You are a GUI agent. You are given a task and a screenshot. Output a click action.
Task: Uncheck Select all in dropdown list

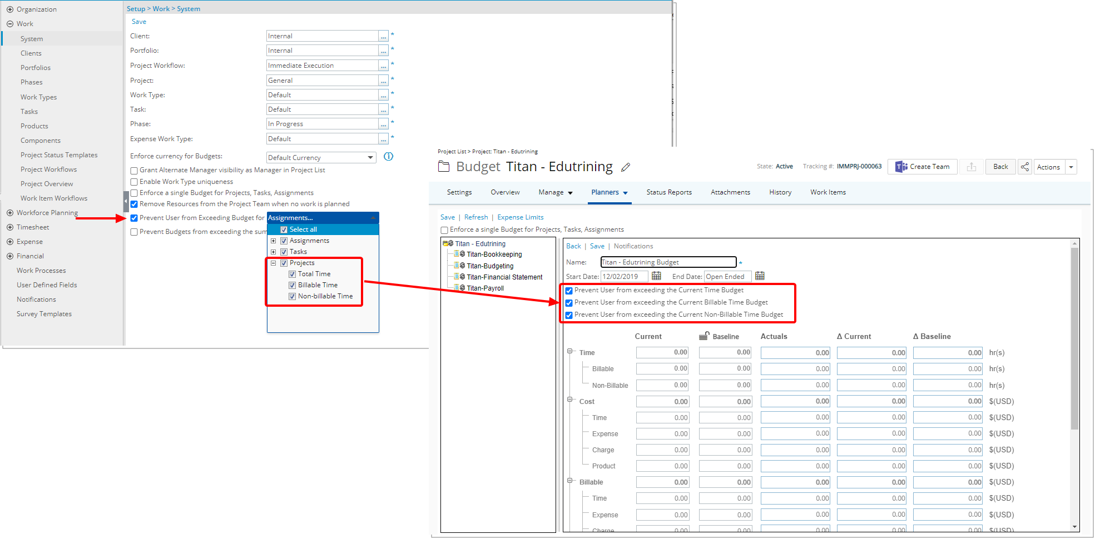pyautogui.click(x=284, y=230)
